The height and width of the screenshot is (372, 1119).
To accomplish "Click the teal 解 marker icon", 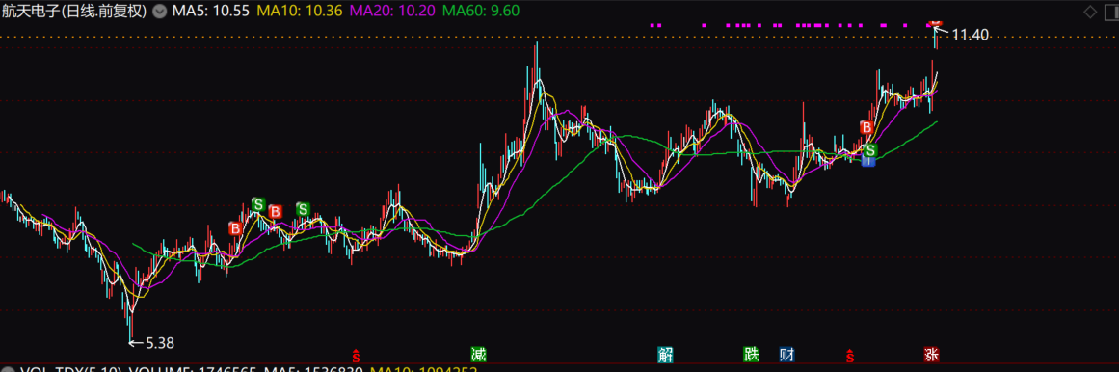I will 665,354.
